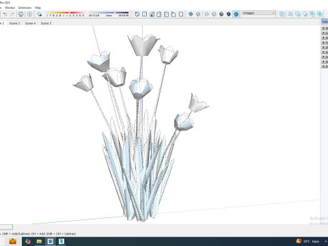Open the Untagged tag dropdown
The height and width of the screenshot is (246, 328).
259,13
